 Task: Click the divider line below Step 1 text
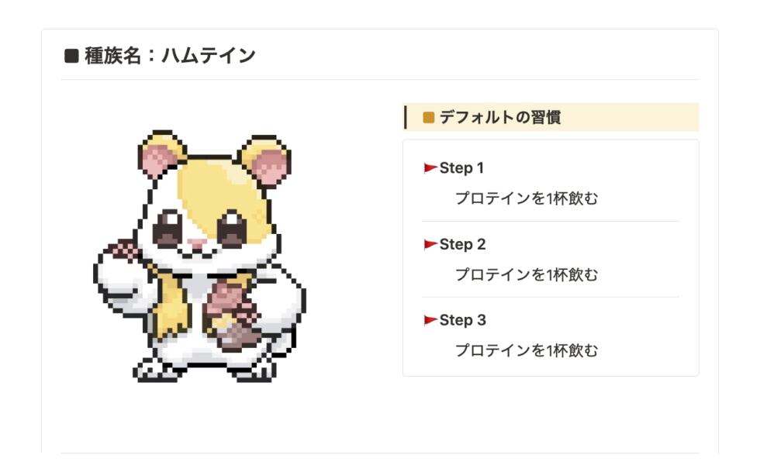pyautogui.click(x=551, y=222)
